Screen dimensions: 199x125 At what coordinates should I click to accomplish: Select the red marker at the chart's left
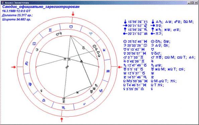click(x=13, y=67)
